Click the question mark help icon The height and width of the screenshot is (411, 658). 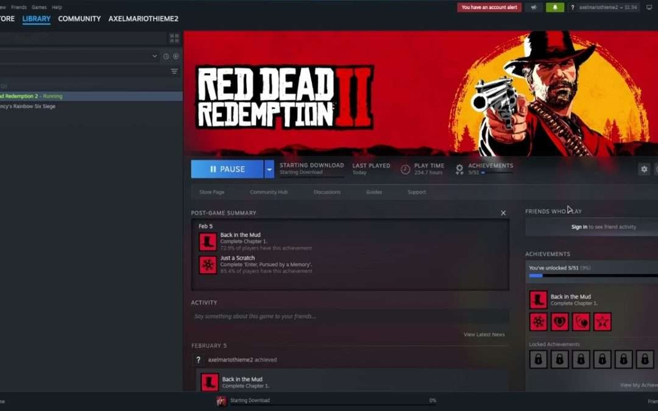(572, 7)
